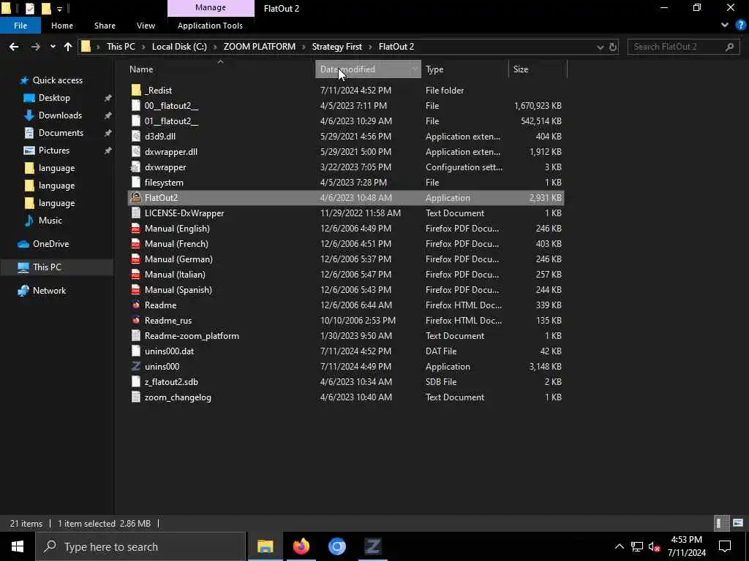Go back with the Back arrow
This screenshot has height=561, width=749.
pyautogui.click(x=14, y=47)
